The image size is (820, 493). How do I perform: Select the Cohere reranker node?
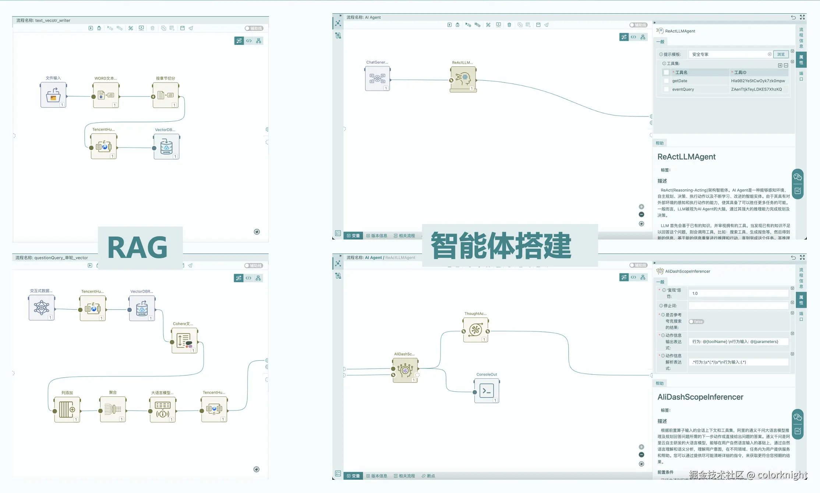click(x=184, y=340)
